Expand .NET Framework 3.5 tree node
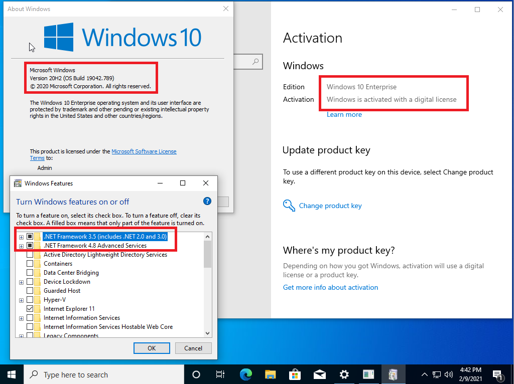The height and width of the screenshot is (384, 514). [21, 237]
